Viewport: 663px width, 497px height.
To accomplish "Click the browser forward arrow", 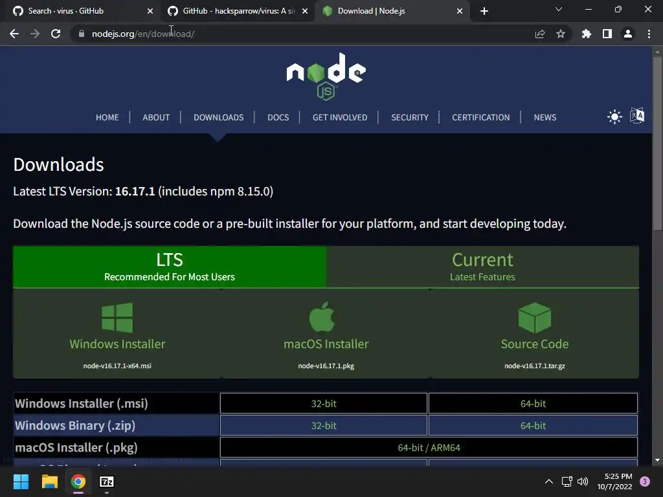I will [x=35, y=34].
